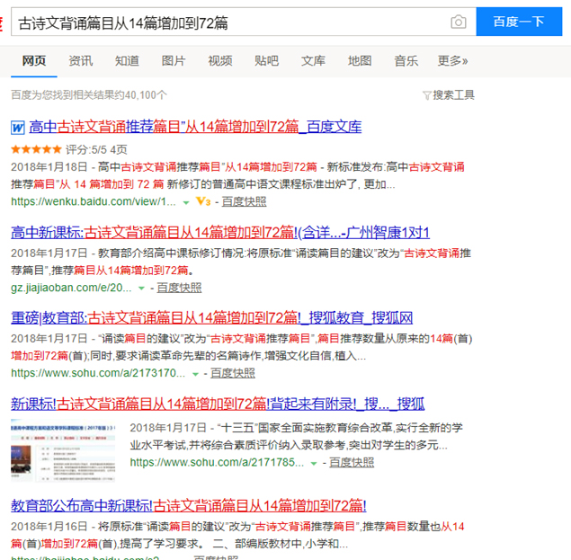This screenshot has height=560, width=571.
Task: Click the five-star rating icons
Action: click(36, 149)
